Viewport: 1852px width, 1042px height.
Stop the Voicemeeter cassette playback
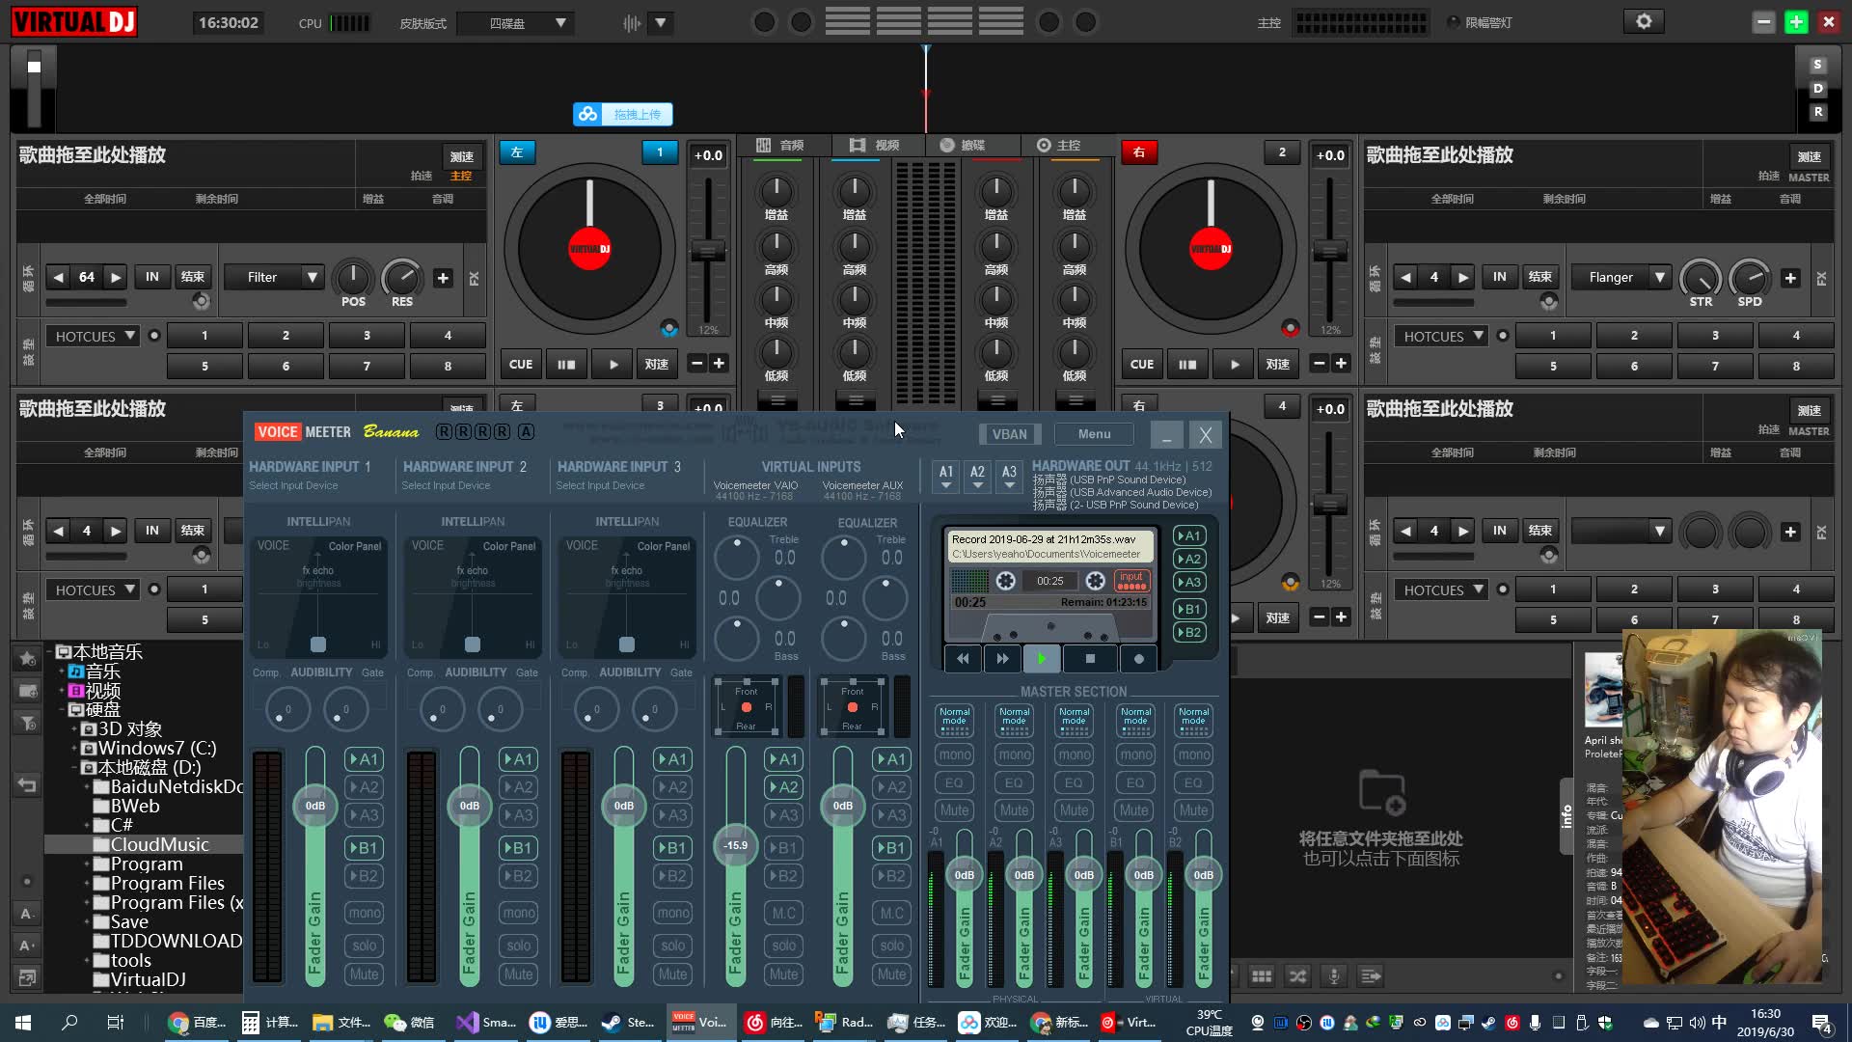tap(1090, 659)
